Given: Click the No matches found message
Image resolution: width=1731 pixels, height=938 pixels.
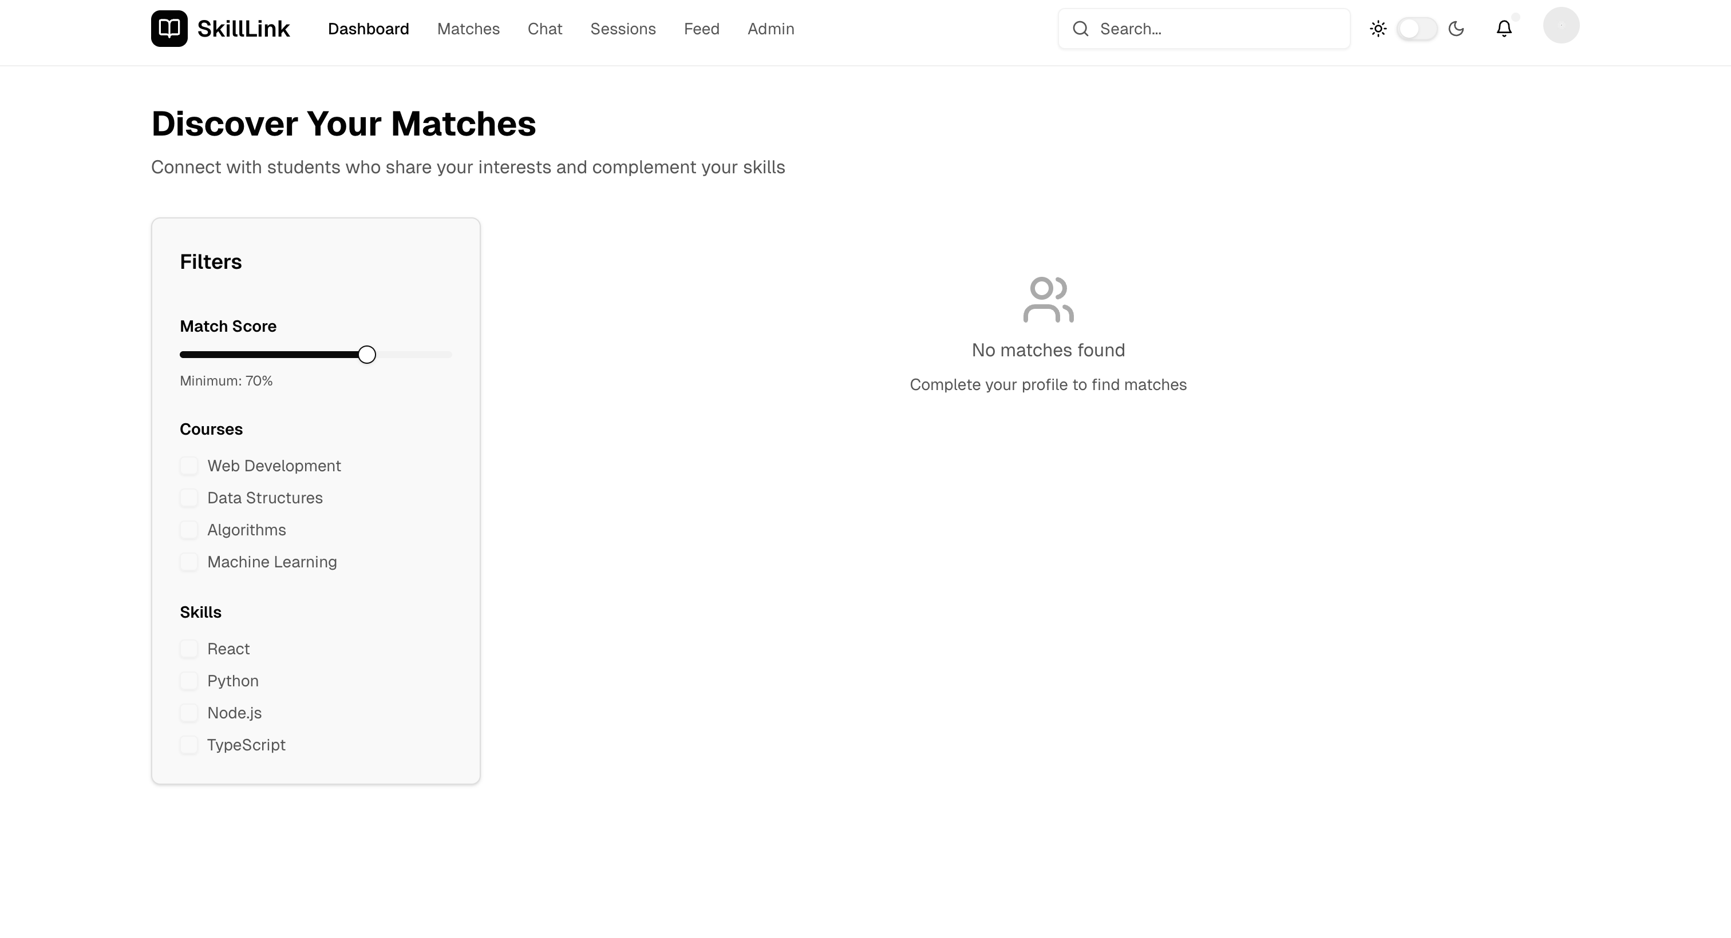Looking at the screenshot, I should (x=1048, y=350).
